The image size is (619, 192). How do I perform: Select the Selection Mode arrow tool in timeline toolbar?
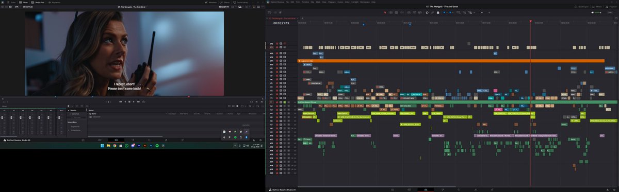385,12
